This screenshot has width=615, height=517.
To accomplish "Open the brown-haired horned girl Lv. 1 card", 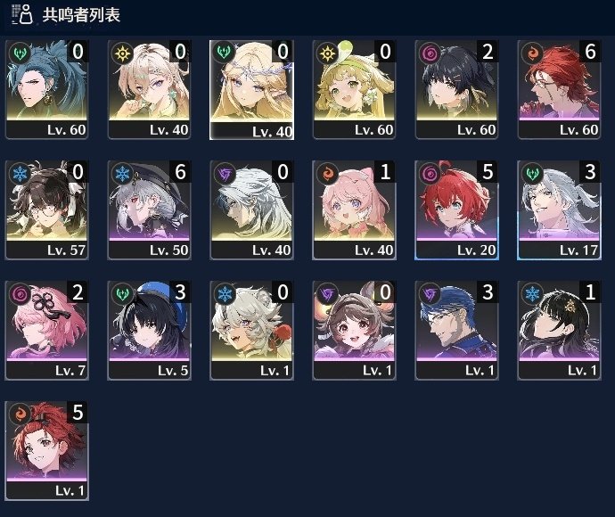I will tap(354, 331).
